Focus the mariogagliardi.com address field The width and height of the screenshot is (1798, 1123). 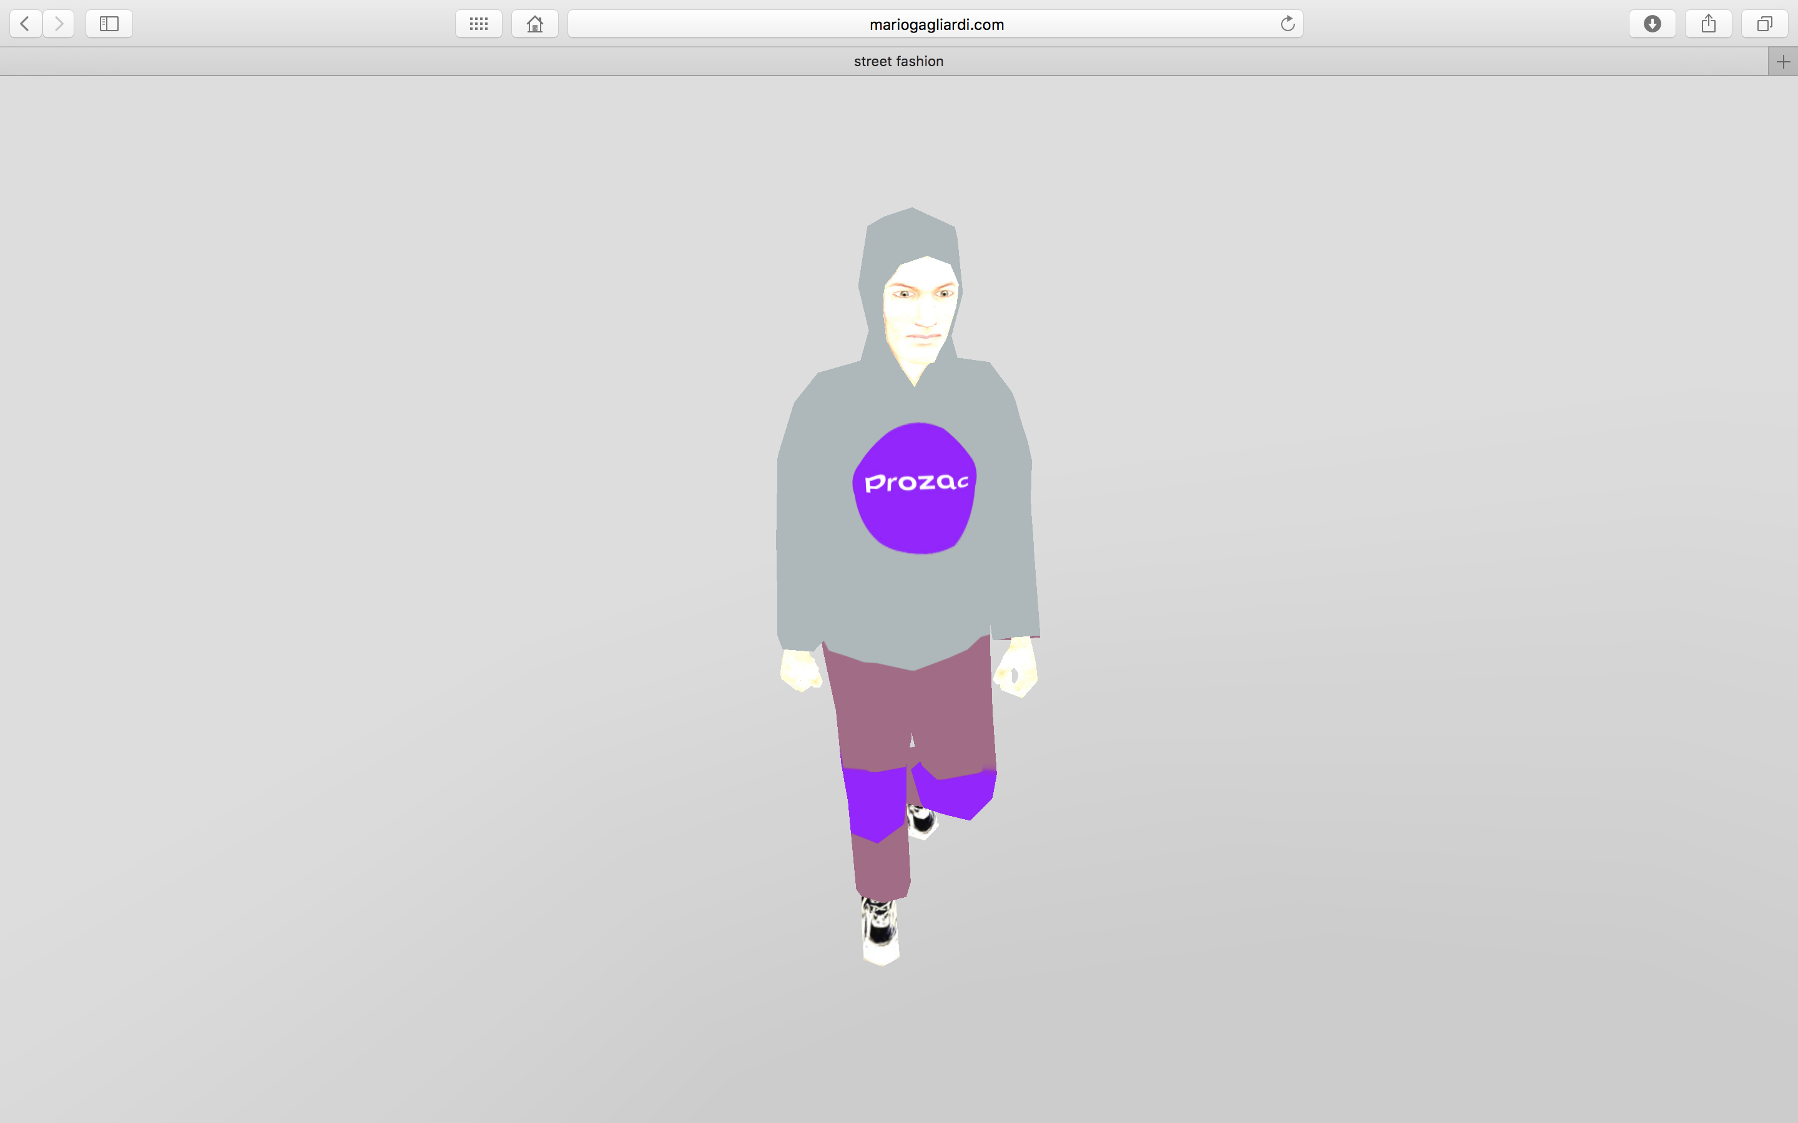[935, 24]
